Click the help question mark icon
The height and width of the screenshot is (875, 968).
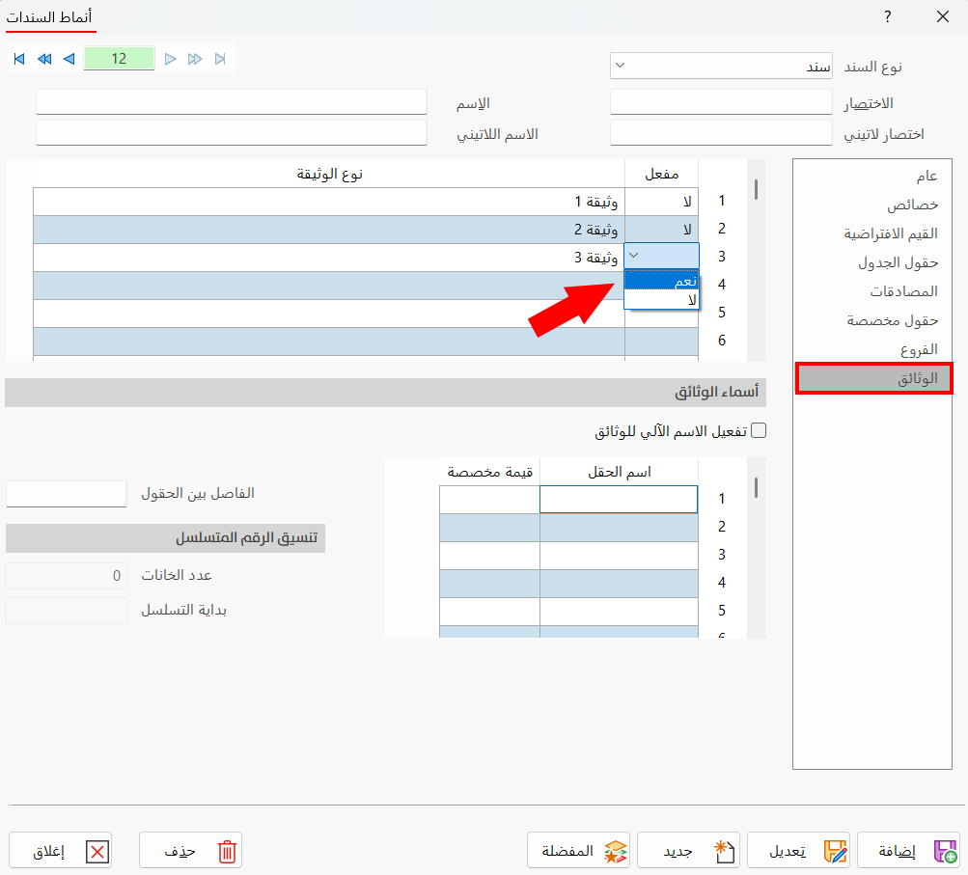[x=888, y=16]
